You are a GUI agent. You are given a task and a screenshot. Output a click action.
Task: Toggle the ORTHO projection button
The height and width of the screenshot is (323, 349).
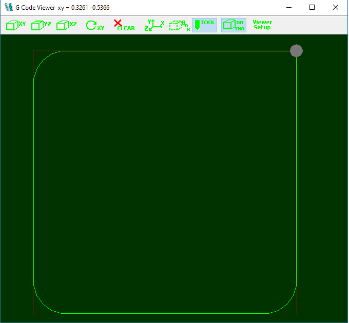[x=234, y=25]
